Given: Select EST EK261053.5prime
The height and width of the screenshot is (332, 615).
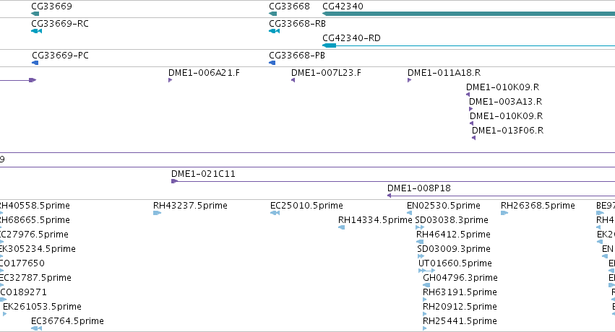Looking at the screenshot, I should [42, 307].
